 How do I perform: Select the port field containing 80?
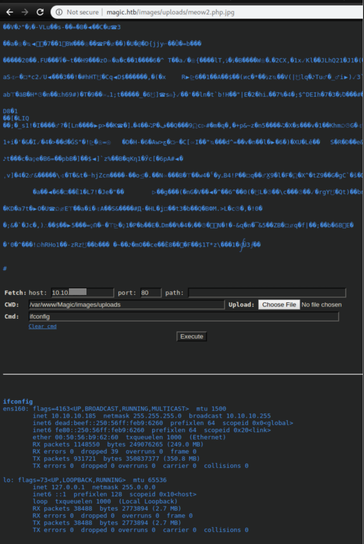(x=150, y=293)
